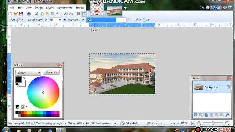This screenshot has height=132, width=235.
Task: Adjust the Hardness 75% slider
Action: coord(106,20)
